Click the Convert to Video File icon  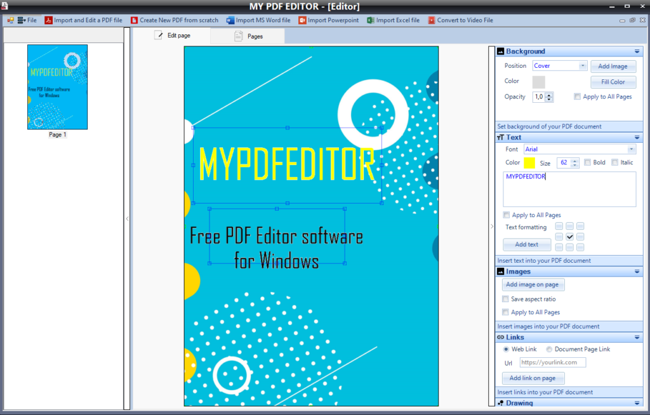432,20
